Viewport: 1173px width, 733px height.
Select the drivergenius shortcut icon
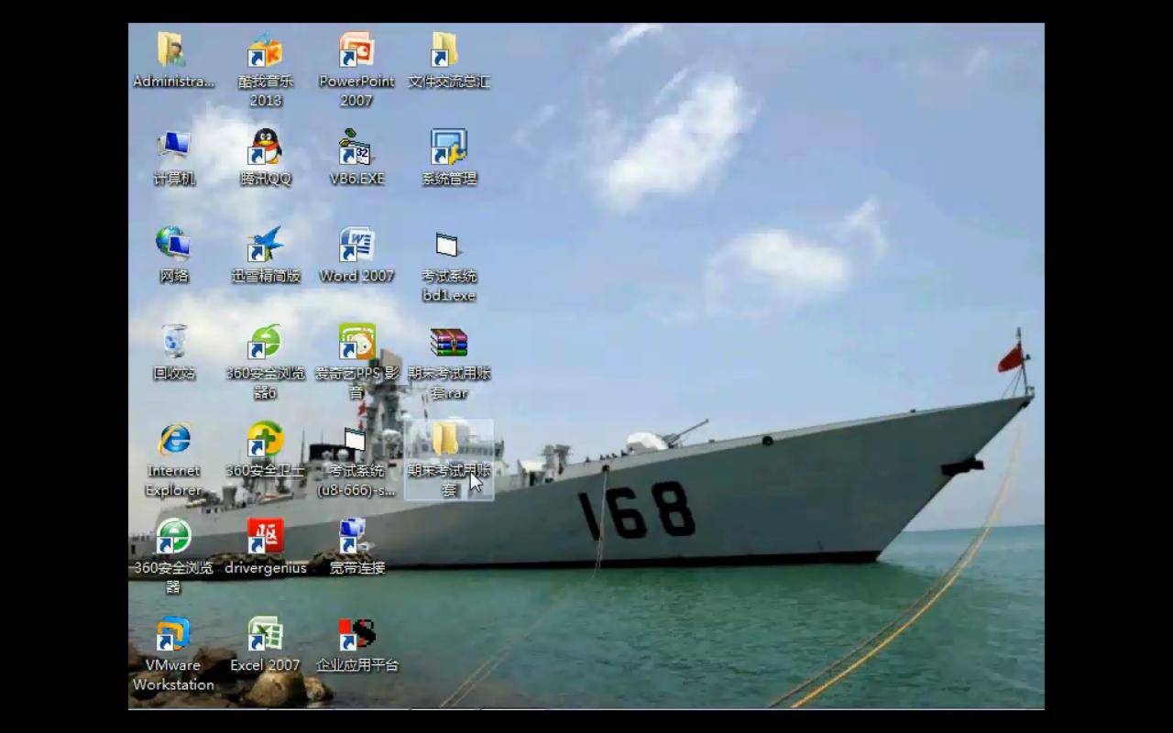pyautogui.click(x=265, y=537)
